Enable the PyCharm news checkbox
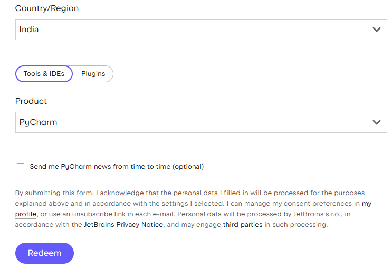Viewport: 392px width, 269px height. click(21, 167)
